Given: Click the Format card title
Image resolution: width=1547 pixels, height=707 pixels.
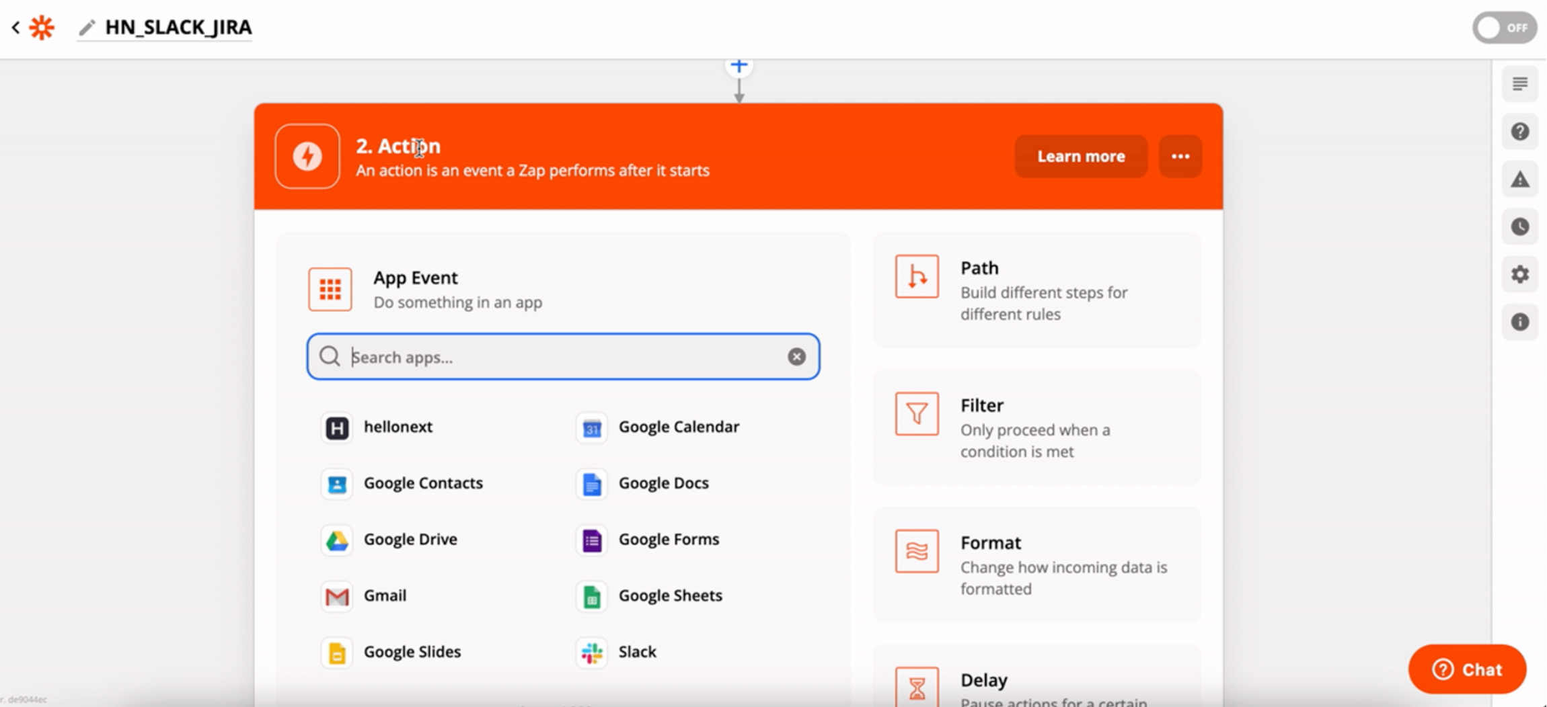Looking at the screenshot, I should 991,543.
